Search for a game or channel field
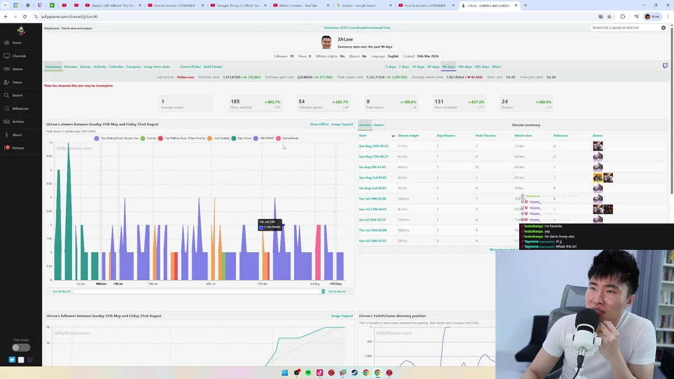674x379 pixels. pyautogui.click(x=625, y=27)
